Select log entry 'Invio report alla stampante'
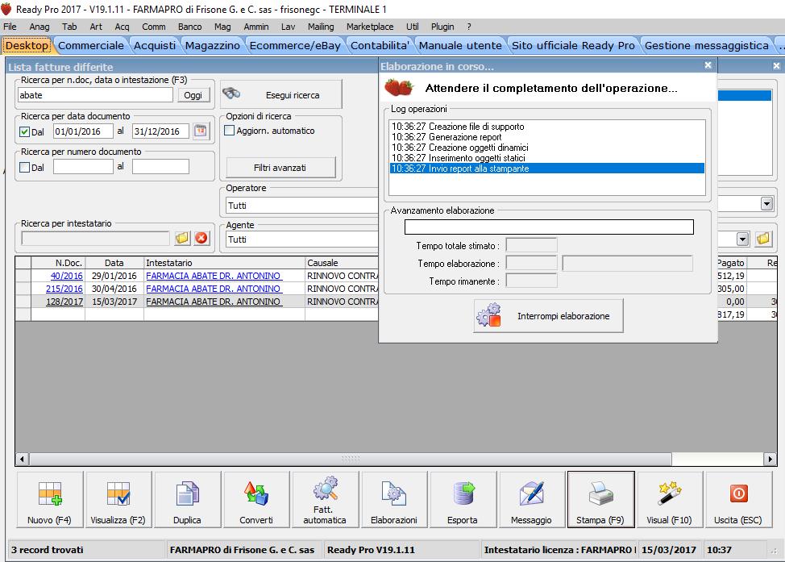The image size is (785, 562). tap(546, 169)
